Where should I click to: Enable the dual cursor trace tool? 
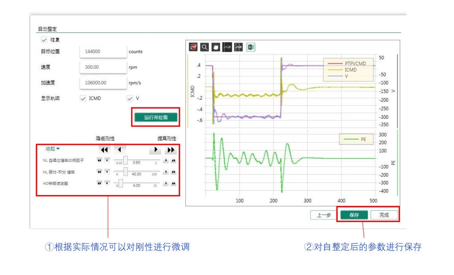click(x=238, y=47)
